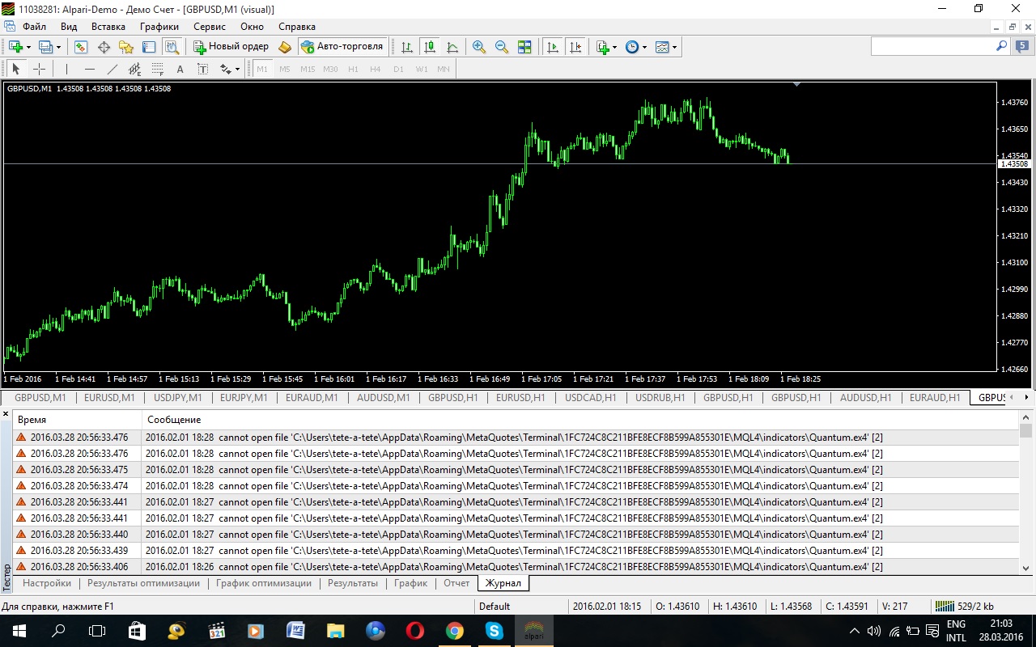Toggle Auto Scroll chart button
This screenshot has width=1036, height=647.
[x=553, y=47]
